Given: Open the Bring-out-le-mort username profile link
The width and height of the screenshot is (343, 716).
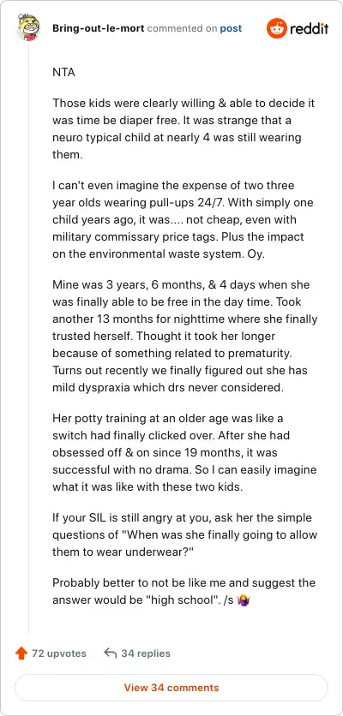Looking at the screenshot, I should point(99,28).
